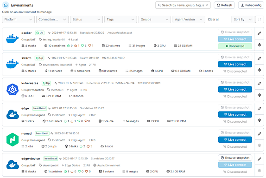Click the cloud logo of edge-device environment
The image size is (266, 178).
tap(13, 165)
